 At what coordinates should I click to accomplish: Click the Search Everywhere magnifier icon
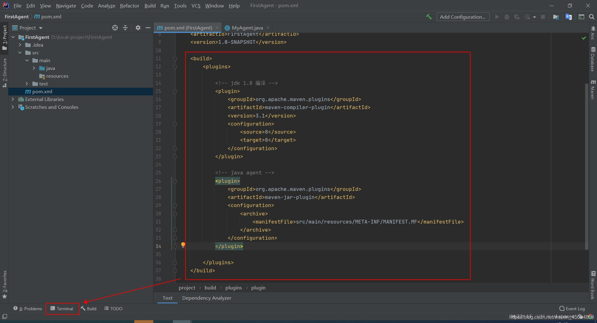pos(592,17)
